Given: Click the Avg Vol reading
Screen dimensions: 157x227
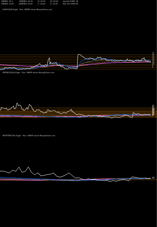Looking at the screenshot, I should click(70, 1).
